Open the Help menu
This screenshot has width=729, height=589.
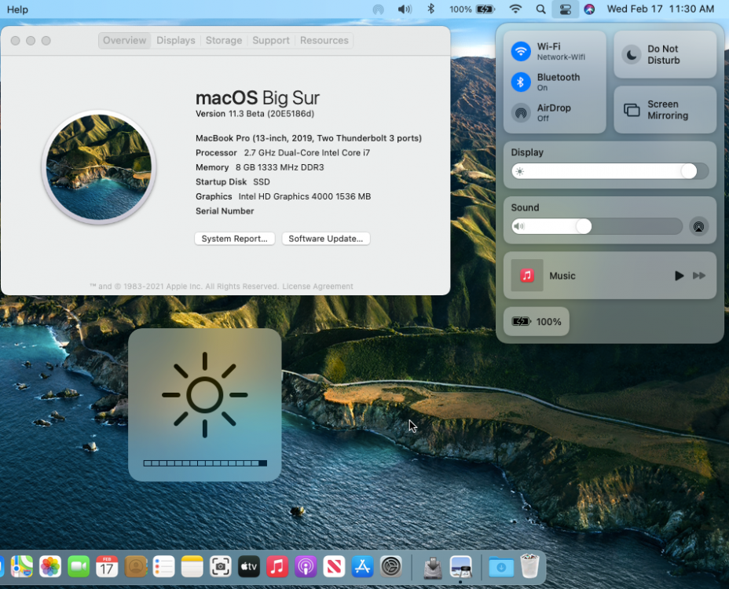coord(17,9)
